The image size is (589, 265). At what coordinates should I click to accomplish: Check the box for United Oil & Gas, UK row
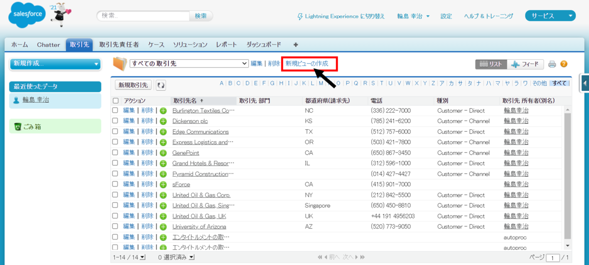[115, 216]
